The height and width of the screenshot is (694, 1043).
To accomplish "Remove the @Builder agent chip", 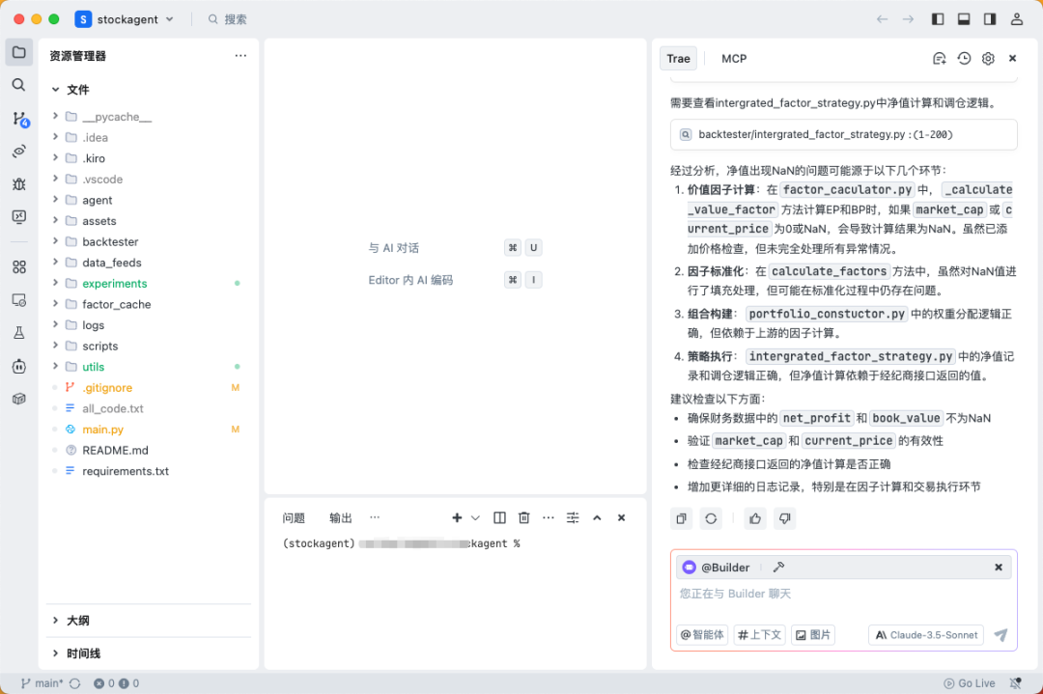I will click(x=999, y=567).
